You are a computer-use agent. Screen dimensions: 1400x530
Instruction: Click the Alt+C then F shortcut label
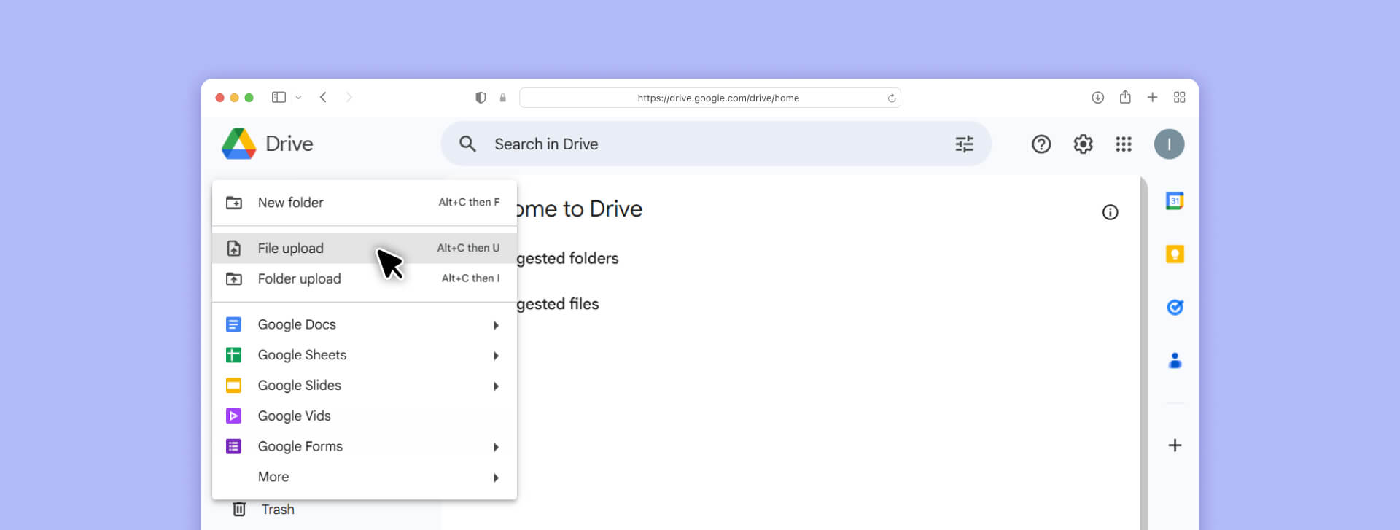point(469,202)
